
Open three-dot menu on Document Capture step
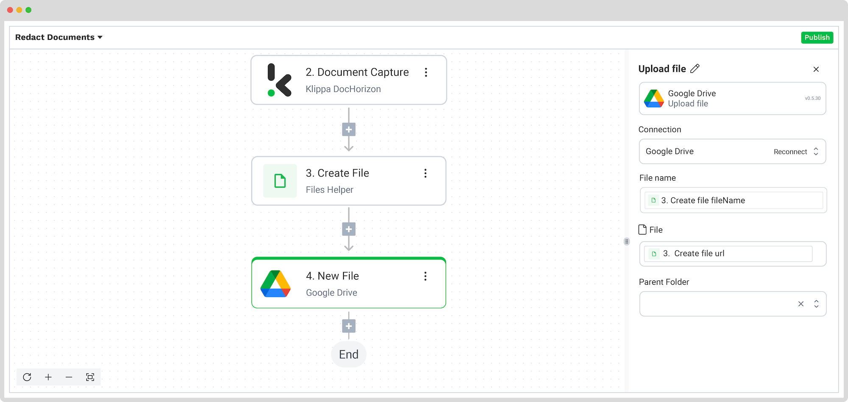click(426, 72)
